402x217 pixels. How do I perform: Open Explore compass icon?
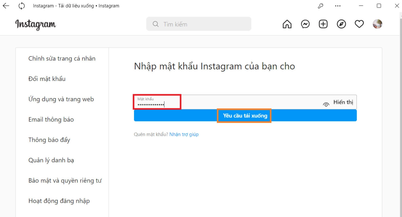click(341, 24)
